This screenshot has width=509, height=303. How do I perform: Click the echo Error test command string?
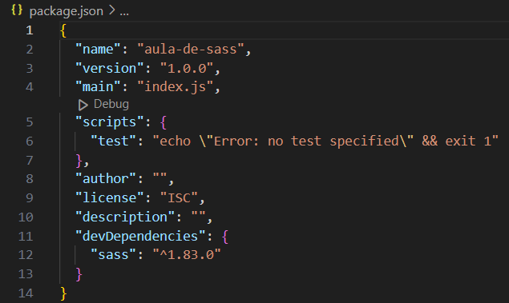coord(325,141)
